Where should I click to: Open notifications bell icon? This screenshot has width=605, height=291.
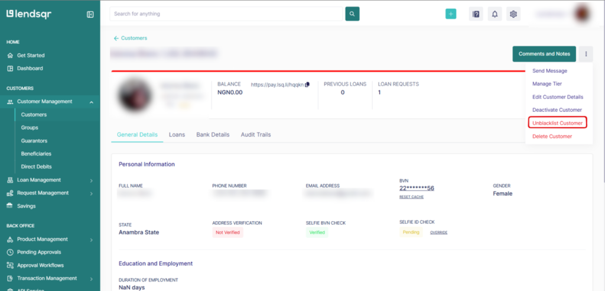click(495, 14)
